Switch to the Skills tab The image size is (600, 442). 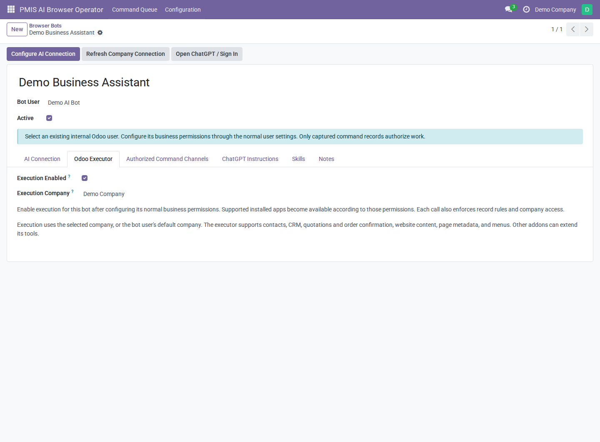coord(298,159)
